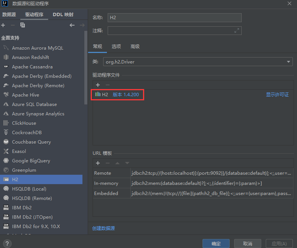Click the CockroachDB icon
Viewport: 297px width, 248px height.
[x=6, y=132]
